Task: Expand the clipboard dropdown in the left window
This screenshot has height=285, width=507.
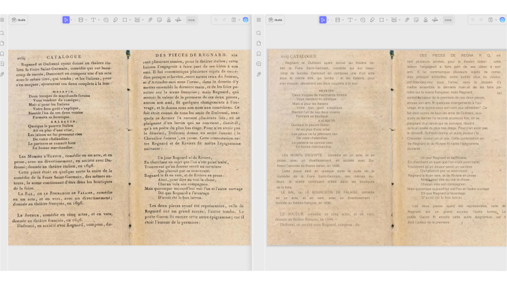Action: [239, 20]
